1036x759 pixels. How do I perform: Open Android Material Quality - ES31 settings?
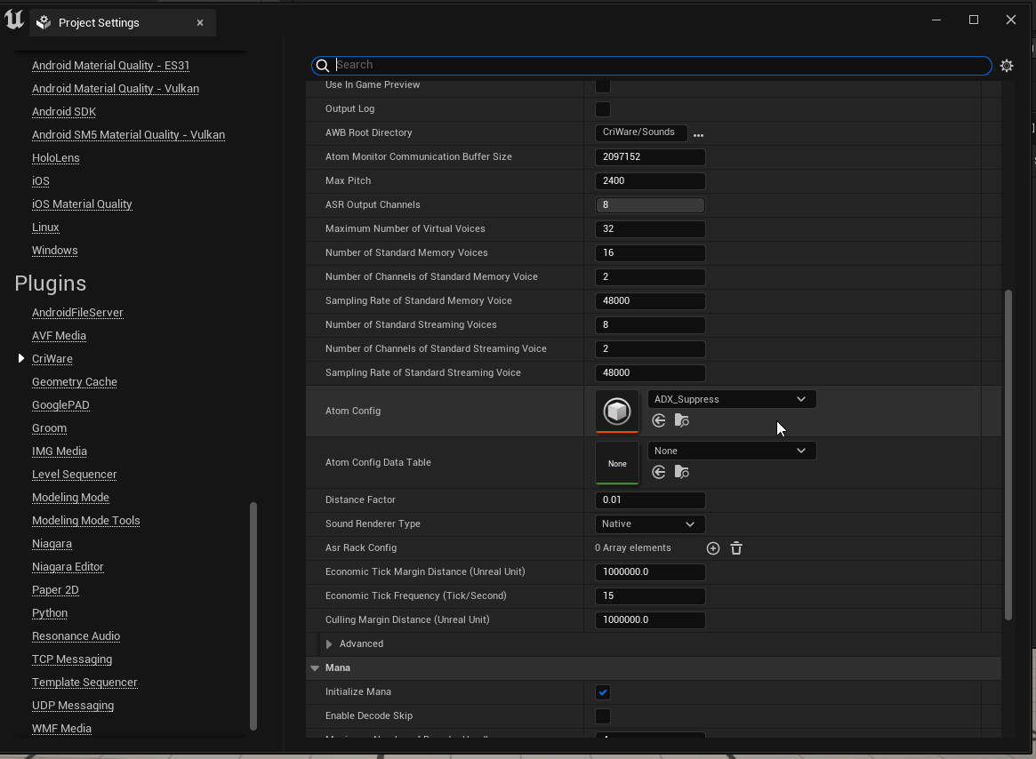tap(111, 66)
